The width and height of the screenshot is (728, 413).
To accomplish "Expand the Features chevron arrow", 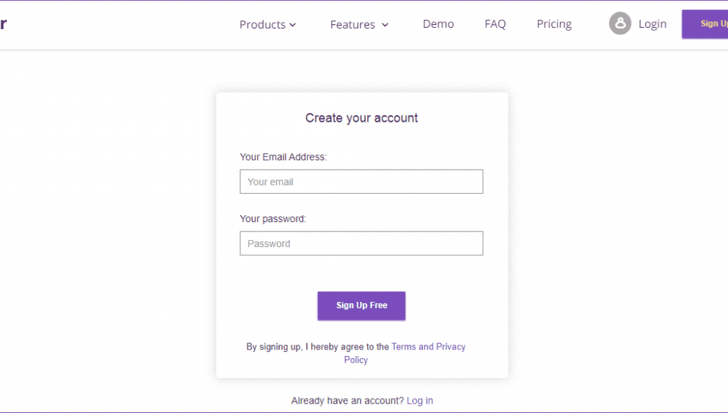I will coord(385,25).
